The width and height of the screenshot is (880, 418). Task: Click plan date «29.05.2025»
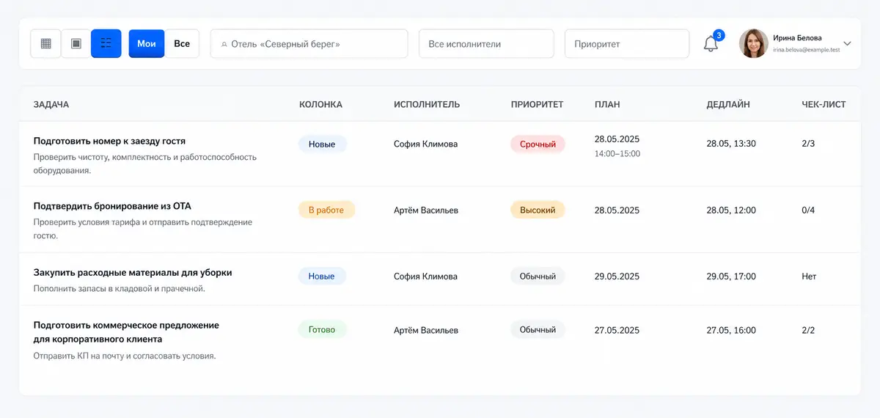click(617, 276)
